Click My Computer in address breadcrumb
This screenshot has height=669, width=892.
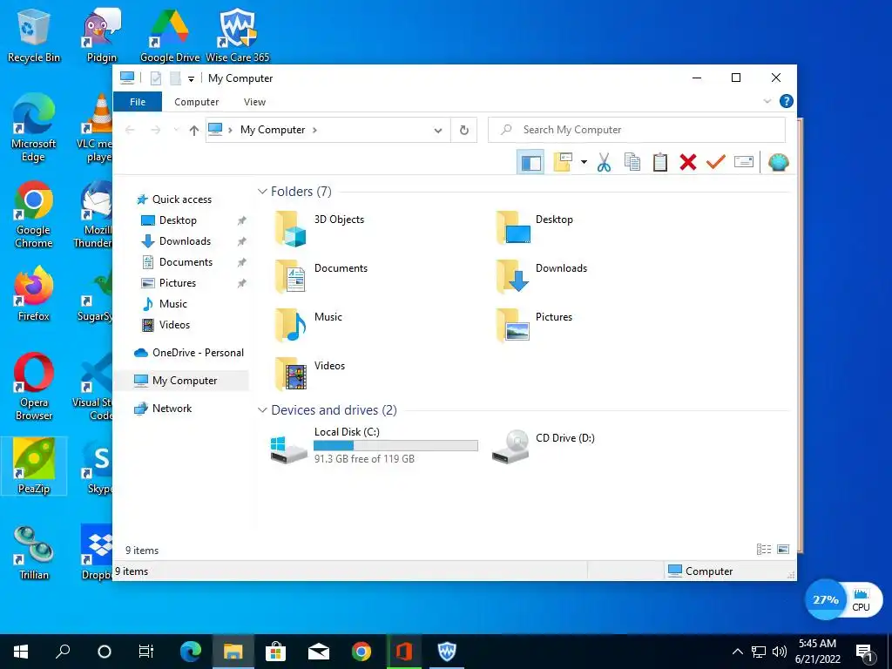click(x=273, y=130)
